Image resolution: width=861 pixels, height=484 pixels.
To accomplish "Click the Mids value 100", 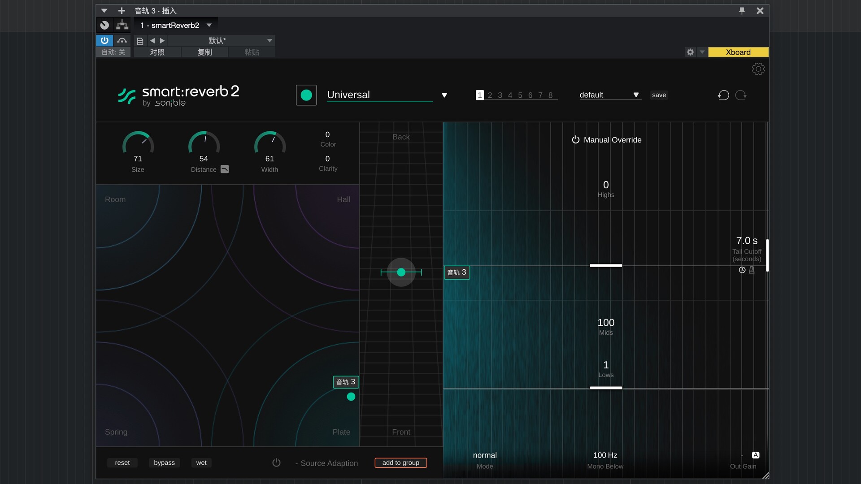I will pyautogui.click(x=606, y=323).
